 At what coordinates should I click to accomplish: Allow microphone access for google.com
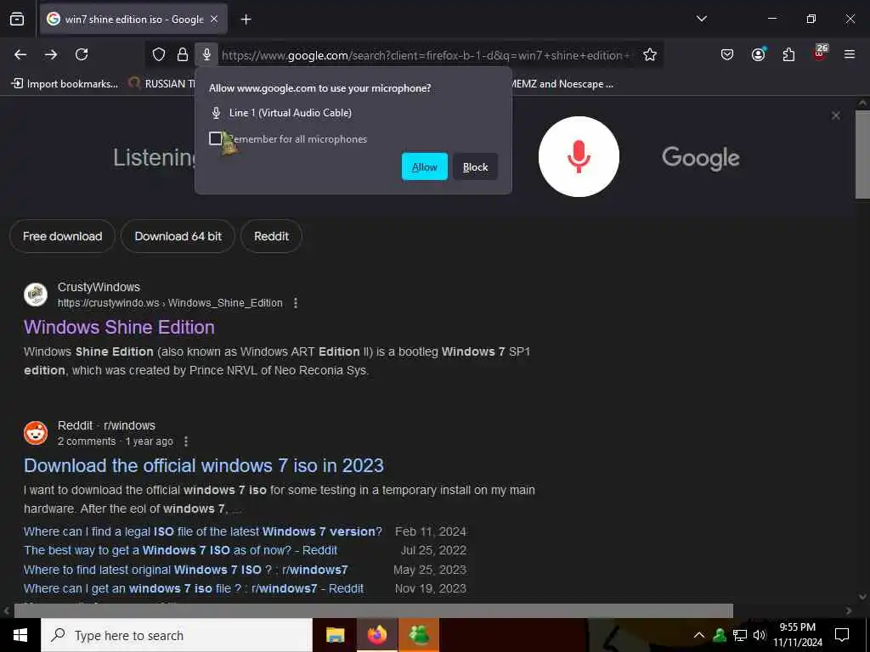tap(425, 166)
